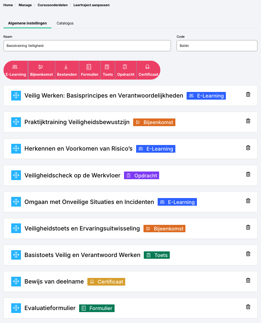Delete the Bewijs van deelname certificate
Screen dimensions: 261x323
[x=248, y=280]
